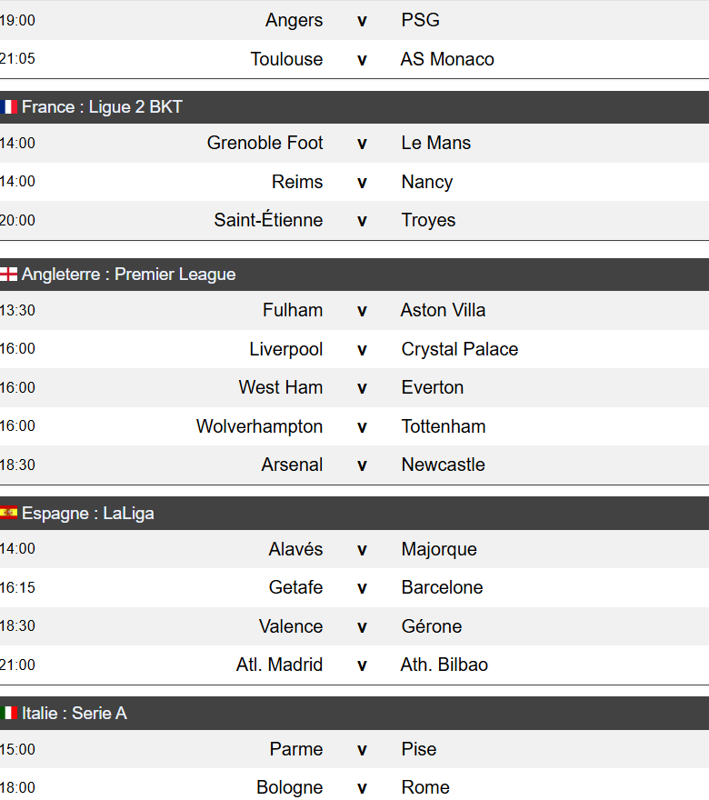Click the Saint-Étienne team name
The image size is (709, 800).
coord(268,220)
